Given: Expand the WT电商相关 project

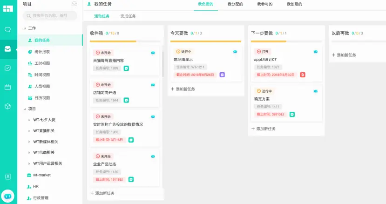Looking at the screenshot, I should 29,152.
